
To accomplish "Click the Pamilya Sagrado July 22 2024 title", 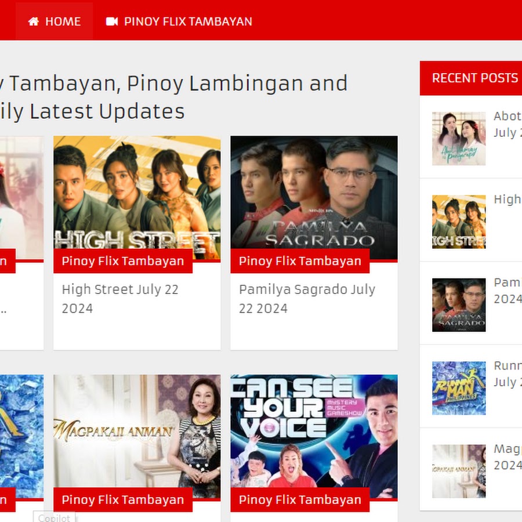I will click(x=307, y=299).
